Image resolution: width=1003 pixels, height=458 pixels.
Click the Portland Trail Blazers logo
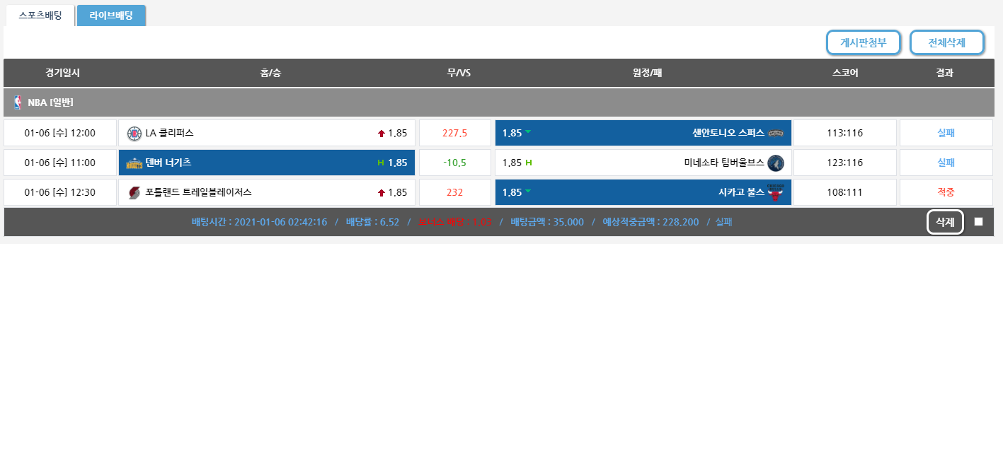point(134,193)
